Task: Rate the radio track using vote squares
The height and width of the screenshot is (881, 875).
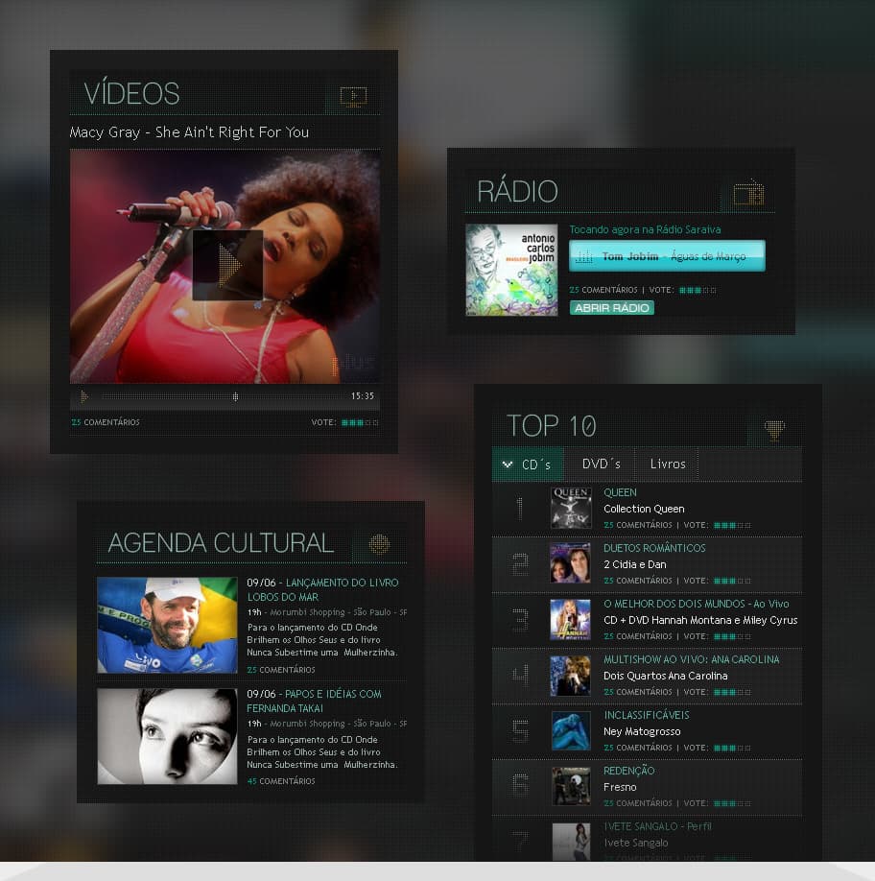Action: [x=698, y=291]
